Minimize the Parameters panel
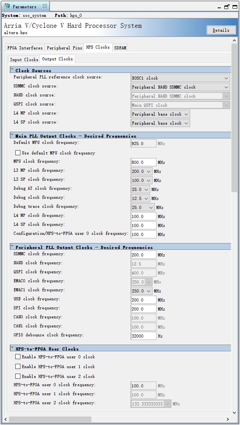 [219, 7]
